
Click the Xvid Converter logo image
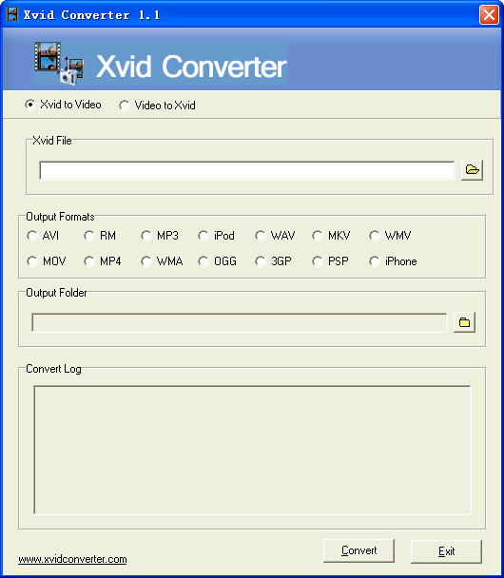pyautogui.click(x=59, y=64)
